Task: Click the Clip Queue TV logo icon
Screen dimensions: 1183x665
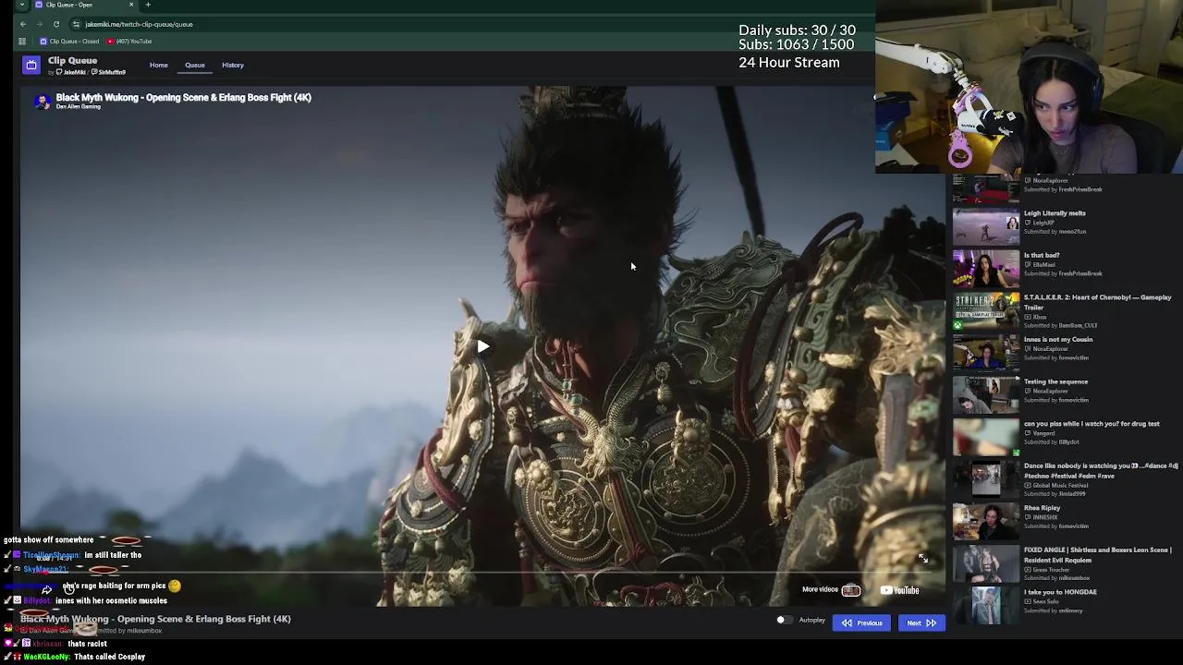Action: (x=31, y=65)
